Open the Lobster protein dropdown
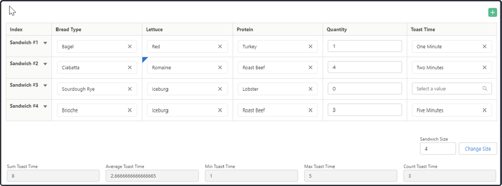This screenshot has width=502, height=186. (x=278, y=89)
